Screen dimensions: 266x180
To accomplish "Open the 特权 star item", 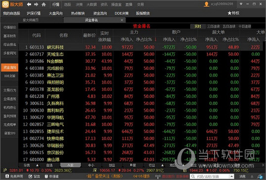I will [x=233, y=13].
